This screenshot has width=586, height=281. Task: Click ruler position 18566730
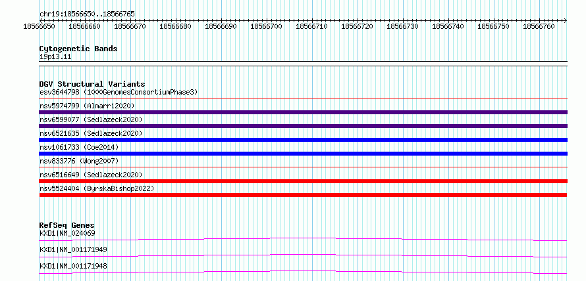click(x=402, y=26)
